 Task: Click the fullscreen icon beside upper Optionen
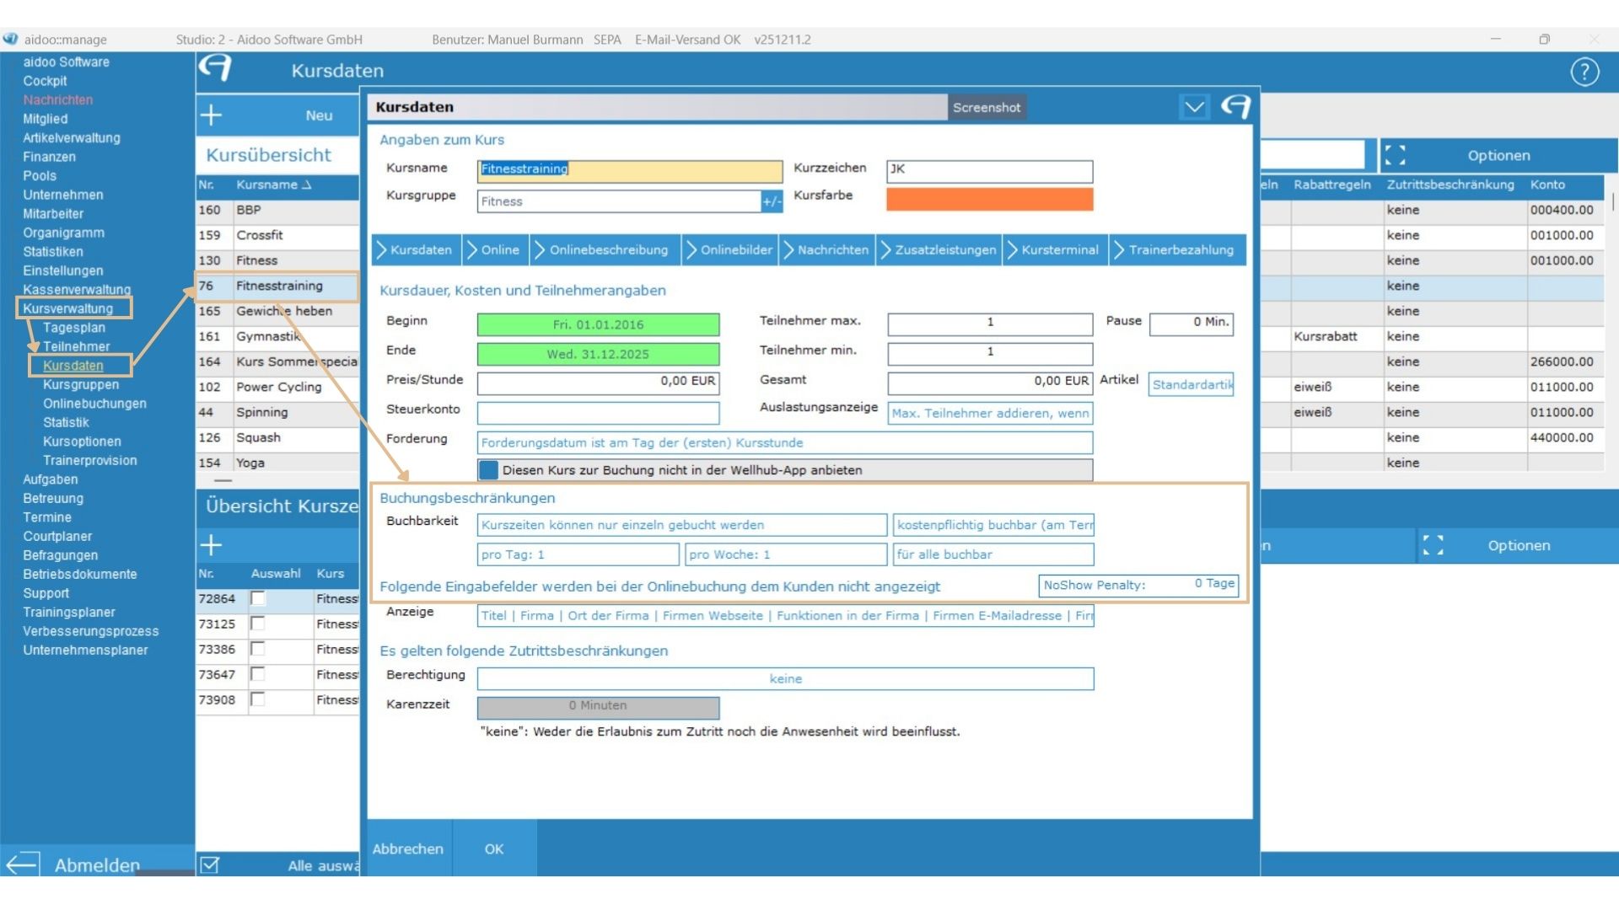[x=1396, y=156]
